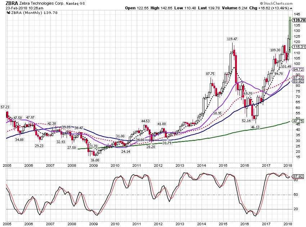Click the Chg +16.62 (+13.49%) value
The width and height of the screenshot is (306, 227).
pos(269,8)
